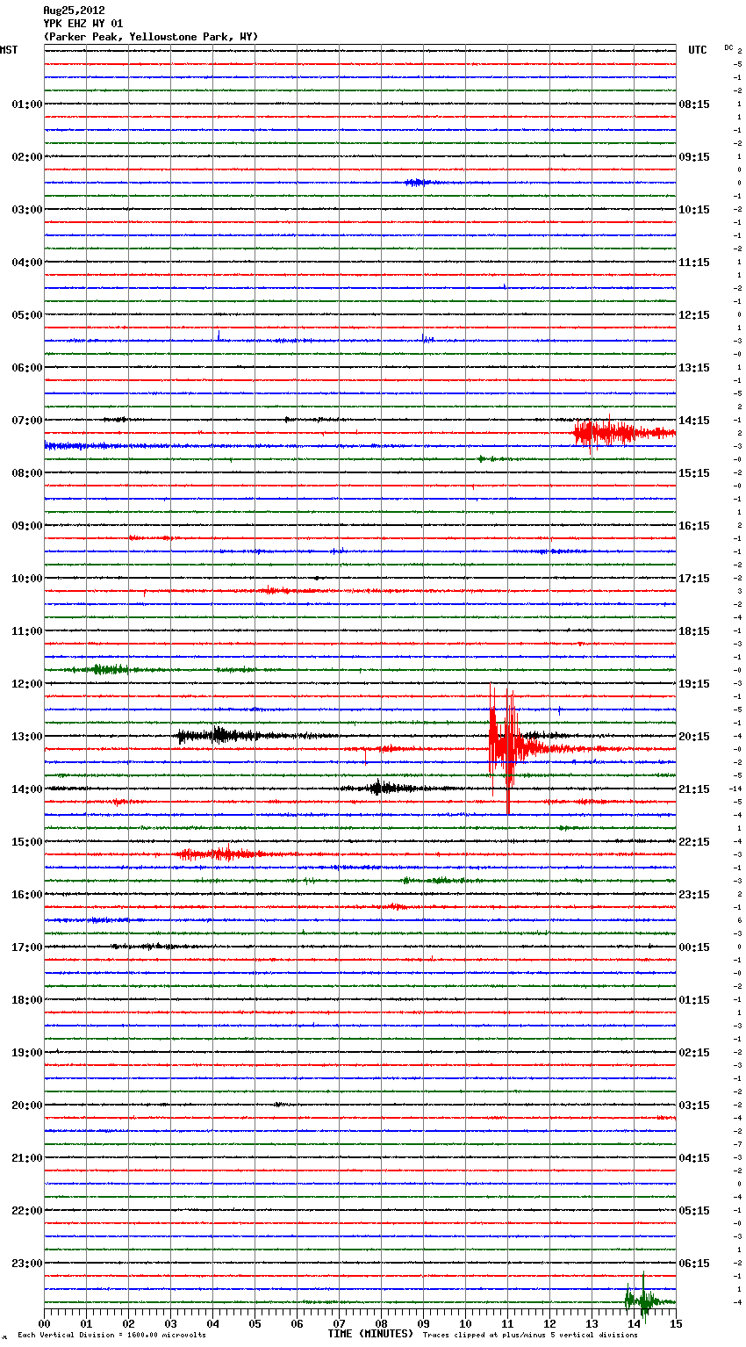
Task: Click the green seismic event on last trace
Action: pyautogui.click(x=645, y=1300)
